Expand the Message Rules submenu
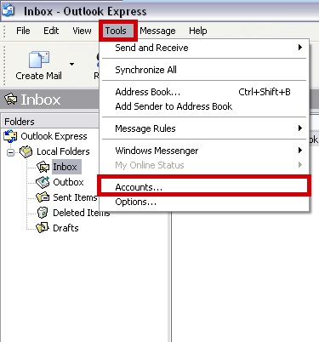319x342 pixels. (x=204, y=128)
